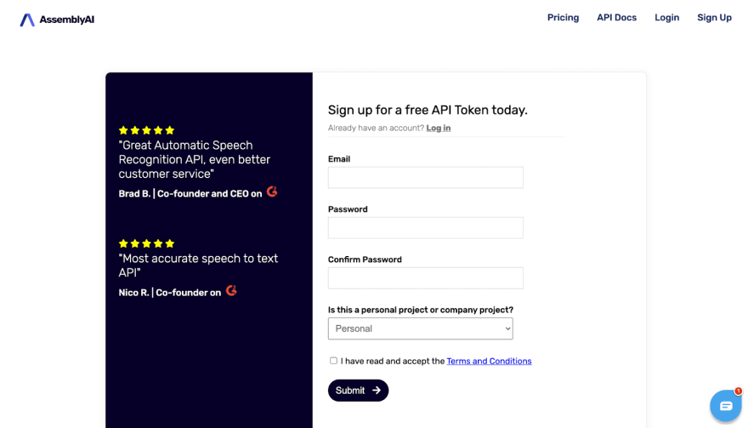The image size is (748, 428).
Task: Click the five-star rating above Brad's review
Action: [146, 130]
